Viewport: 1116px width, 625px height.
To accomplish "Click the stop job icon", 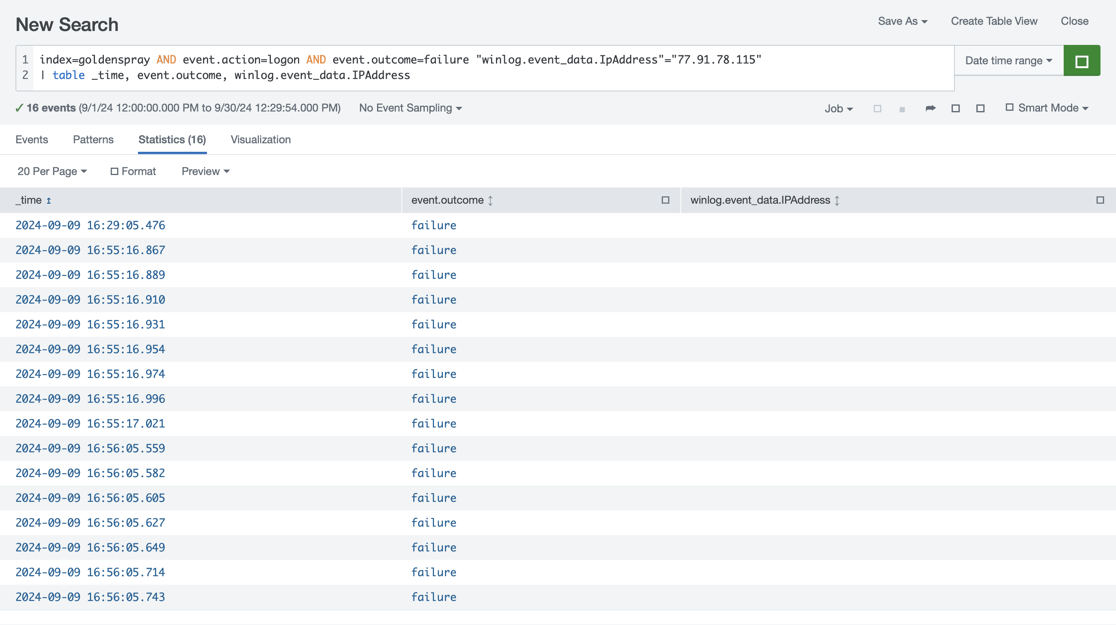I will pos(902,110).
